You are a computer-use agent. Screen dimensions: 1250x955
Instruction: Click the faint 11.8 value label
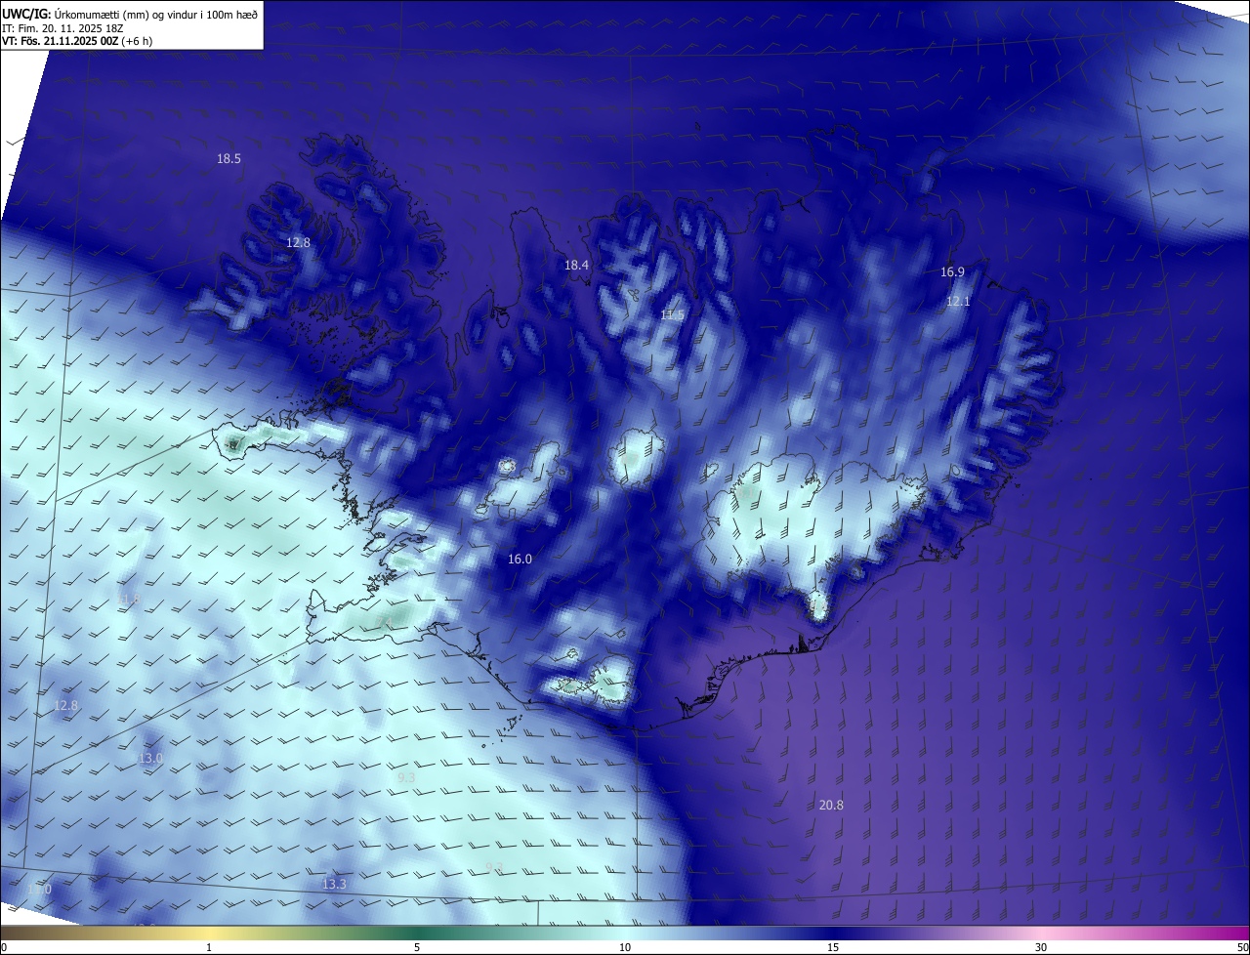pos(128,599)
